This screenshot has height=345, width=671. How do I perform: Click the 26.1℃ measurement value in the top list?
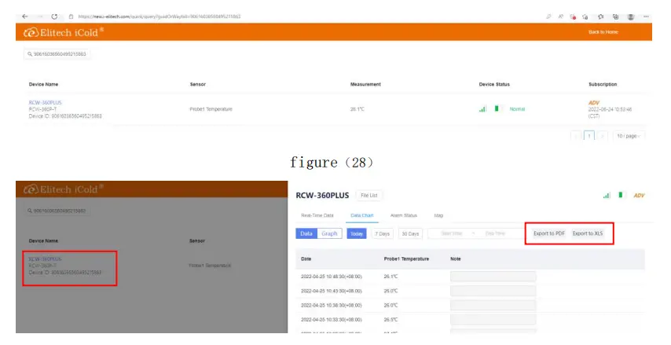point(357,109)
